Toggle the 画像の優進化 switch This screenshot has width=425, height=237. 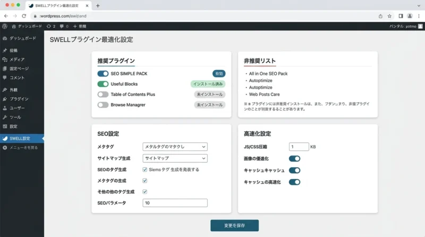pyautogui.click(x=294, y=159)
